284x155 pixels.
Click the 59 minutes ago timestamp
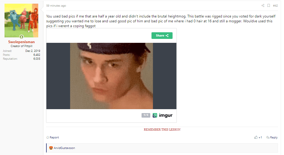(56, 6)
